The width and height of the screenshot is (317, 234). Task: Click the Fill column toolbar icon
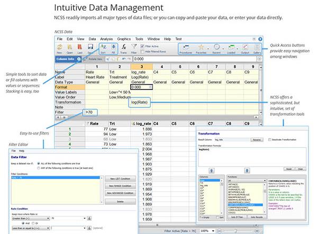click(x=113, y=47)
